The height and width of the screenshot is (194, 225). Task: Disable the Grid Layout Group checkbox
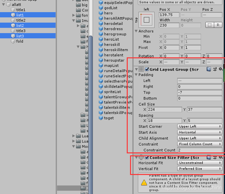(147, 69)
